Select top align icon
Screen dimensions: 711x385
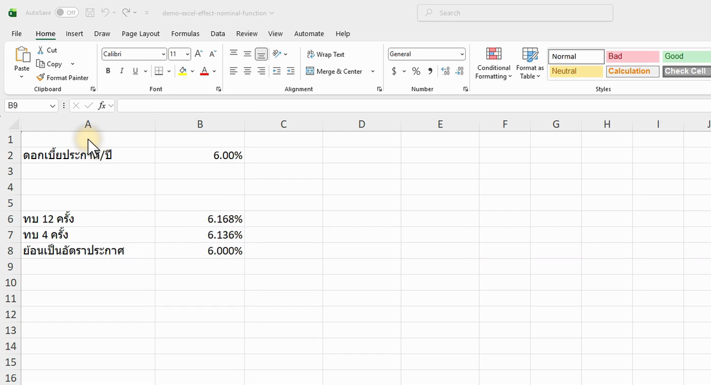[233, 54]
